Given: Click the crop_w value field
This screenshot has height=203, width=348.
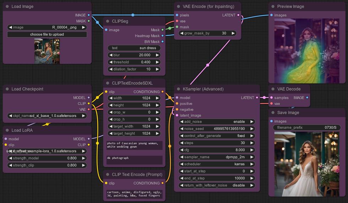Looking at the screenshot, I should (134, 112).
